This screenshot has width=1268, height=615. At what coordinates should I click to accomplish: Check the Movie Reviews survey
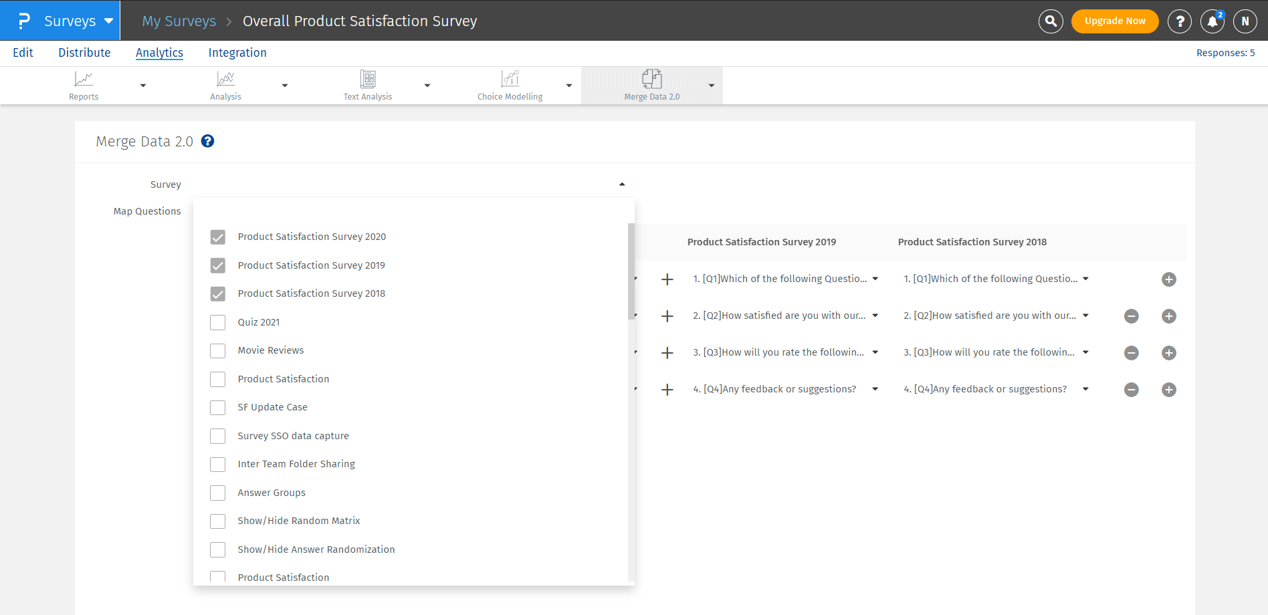[x=217, y=350]
